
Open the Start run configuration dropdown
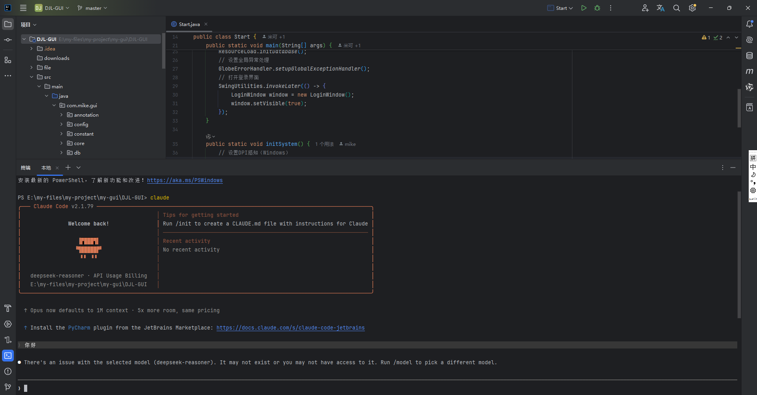tap(560, 8)
